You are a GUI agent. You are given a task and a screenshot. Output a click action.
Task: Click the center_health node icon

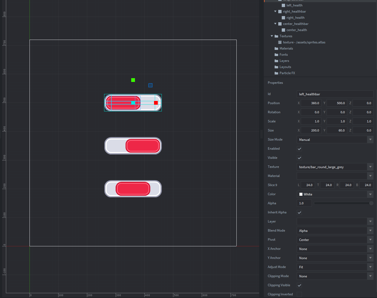(x=283, y=30)
